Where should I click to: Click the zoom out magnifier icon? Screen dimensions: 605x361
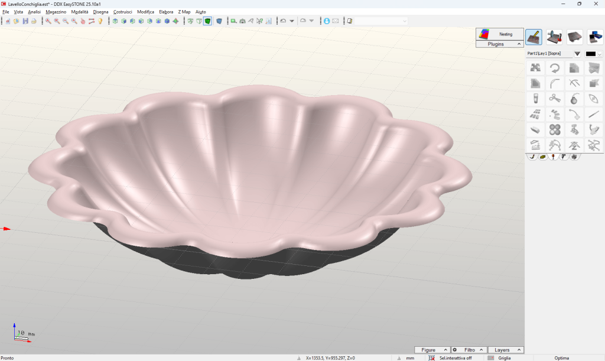65,21
